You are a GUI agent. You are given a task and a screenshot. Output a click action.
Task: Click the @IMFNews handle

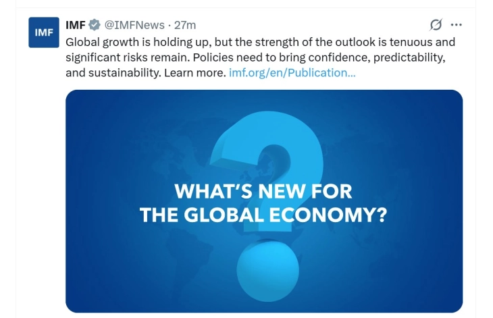click(x=134, y=25)
